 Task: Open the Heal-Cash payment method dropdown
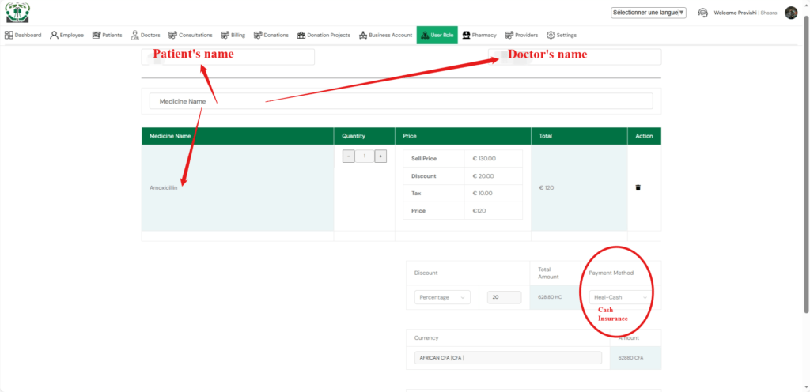click(x=621, y=297)
